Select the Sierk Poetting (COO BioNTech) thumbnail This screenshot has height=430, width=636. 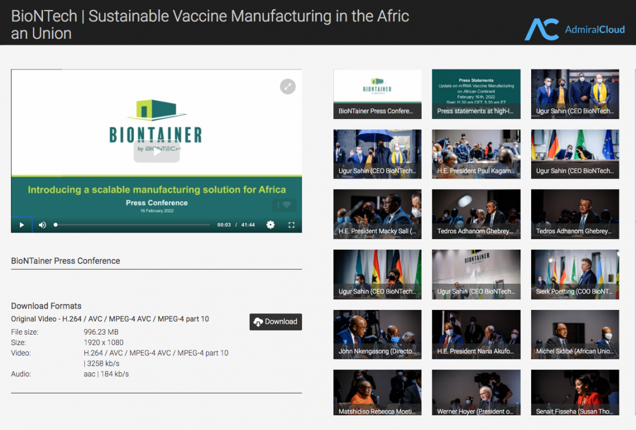(x=575, y=274)
